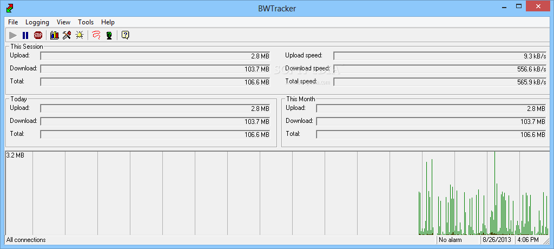Open the File menu

point(13,22)
